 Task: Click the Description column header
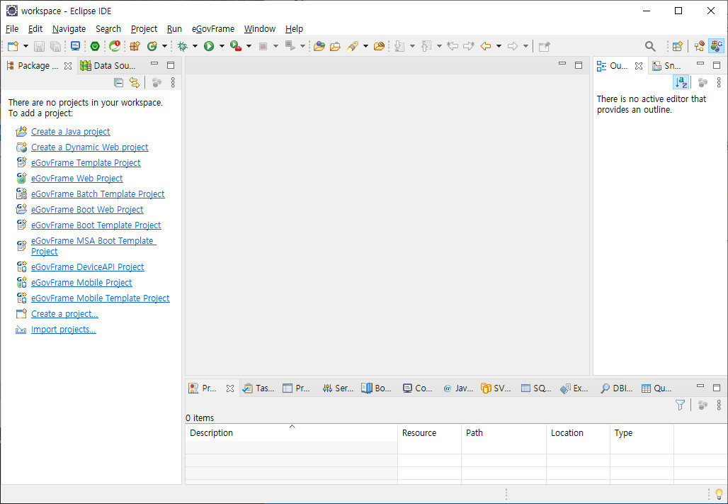click(x=292, y=433)
